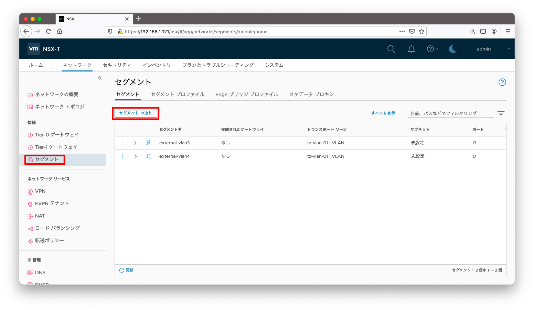Reload the page with the refresh icon
Image resolution: width=534 pixels, height=310 pixels.
49,31
